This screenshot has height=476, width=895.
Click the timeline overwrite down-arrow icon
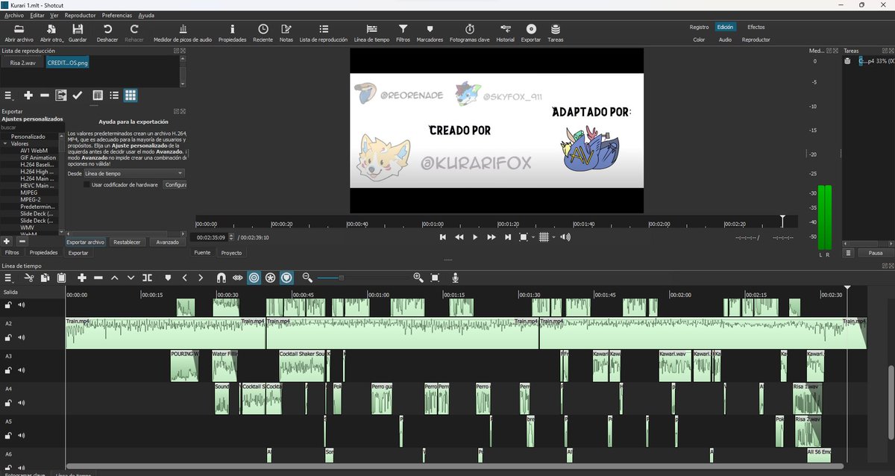(131, 278)
